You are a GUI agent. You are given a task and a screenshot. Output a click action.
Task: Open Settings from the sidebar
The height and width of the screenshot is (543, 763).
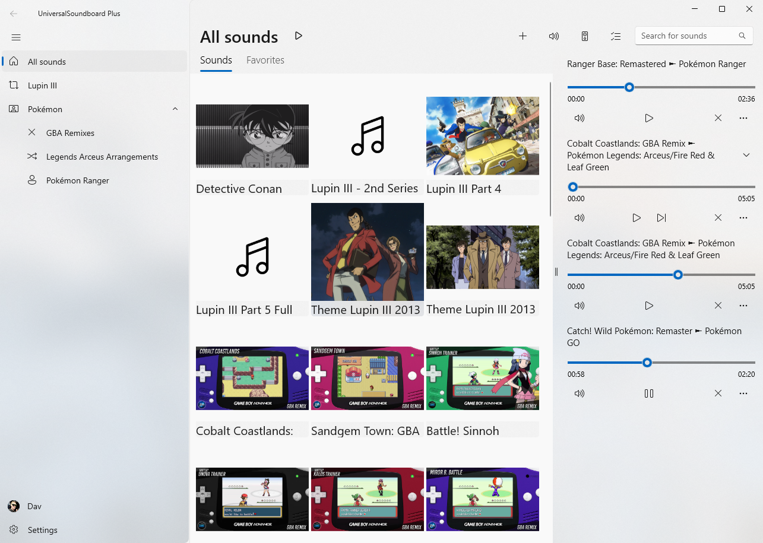[42, 530]
